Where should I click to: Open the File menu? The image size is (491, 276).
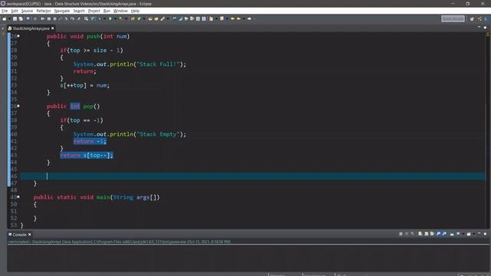click(x=5, y=11)
